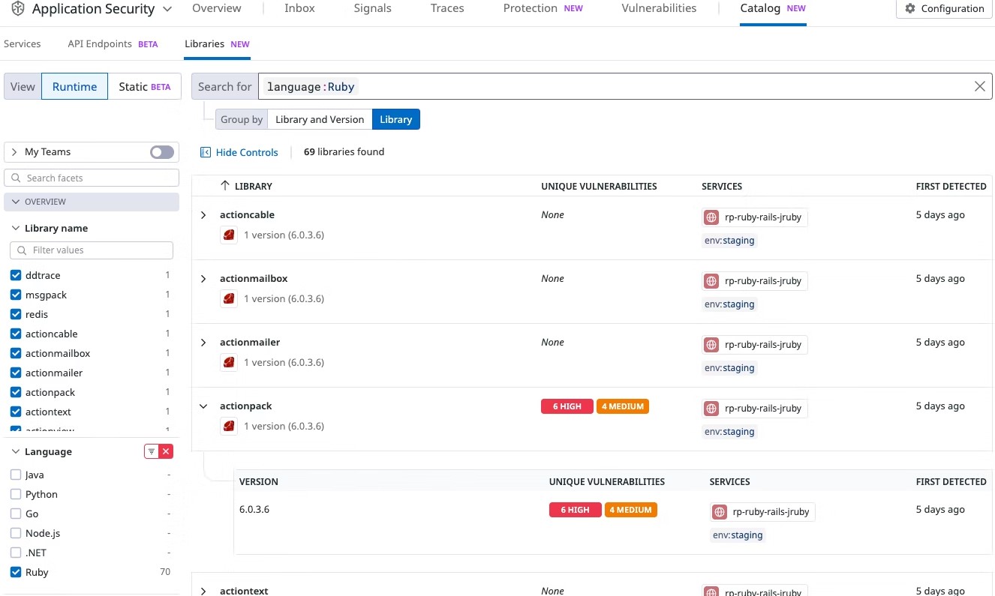Toggle the My Teams switch
995x596 pixels.
click(x=161, y=152)
